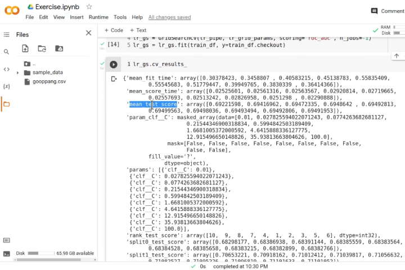405x270 pixels.
Task: Star the Exercise.ipynb notebook
Action: (x=89, y=7)
